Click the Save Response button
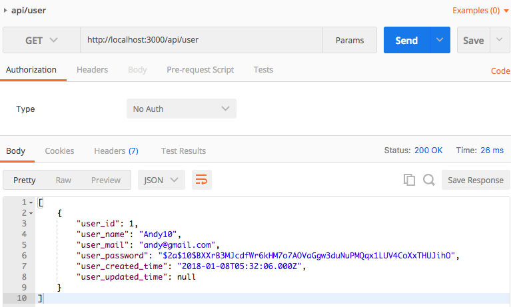This screenshot has height=307, width=511. click(476, 180)
